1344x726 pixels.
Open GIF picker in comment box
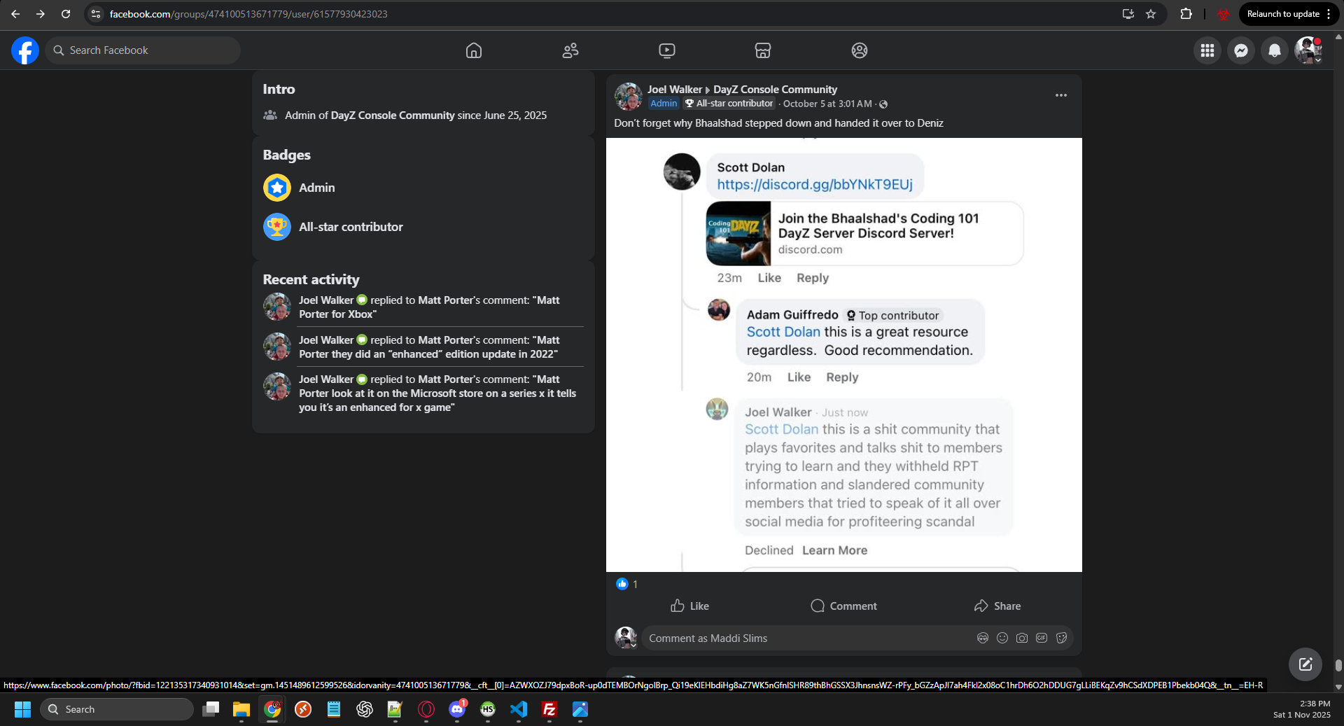click(1042, 638)
